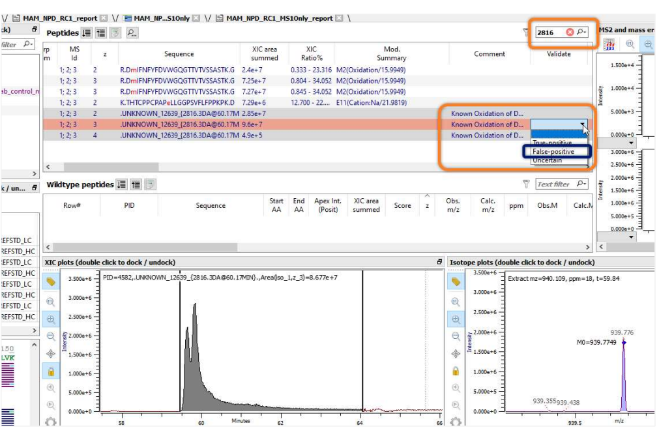This screenshot has width=659, height=436.
Task: Select Isotope plot zoom-out tool
Action: [x=456, y=336]
